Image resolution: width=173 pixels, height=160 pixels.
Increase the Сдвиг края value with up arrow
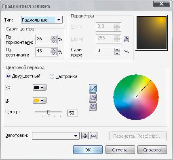pyautogui.click(x=117, y=50)
